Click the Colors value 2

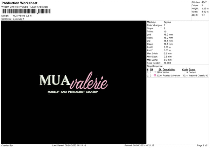click(x=202, y=6)
